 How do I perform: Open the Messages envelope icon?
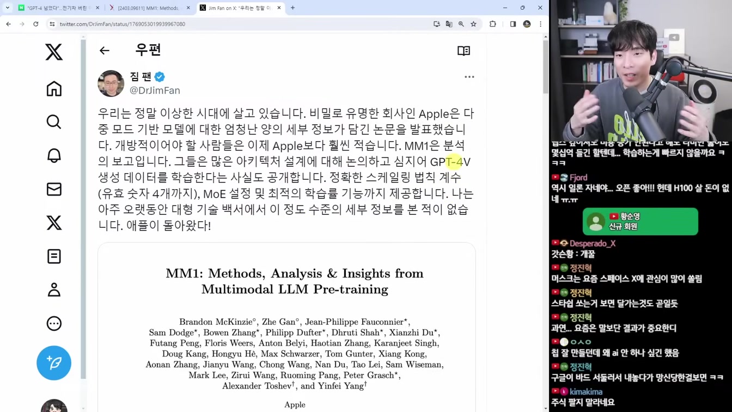click(54, 189)
